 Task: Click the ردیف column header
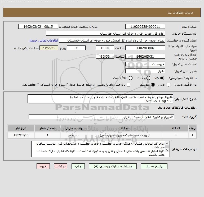click(x=192, y=128)
